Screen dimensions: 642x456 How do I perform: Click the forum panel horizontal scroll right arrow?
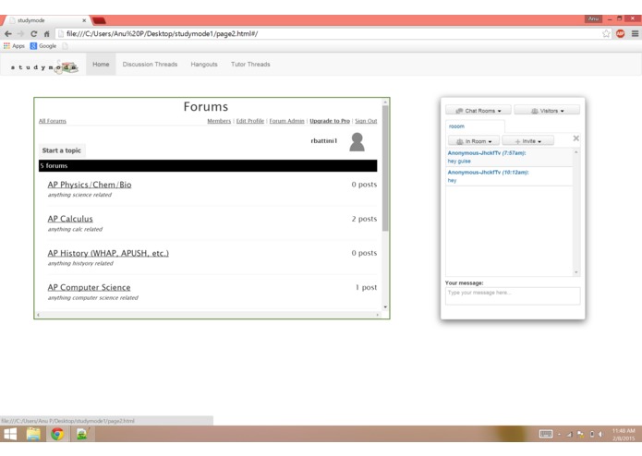click(x=378, y=315)
